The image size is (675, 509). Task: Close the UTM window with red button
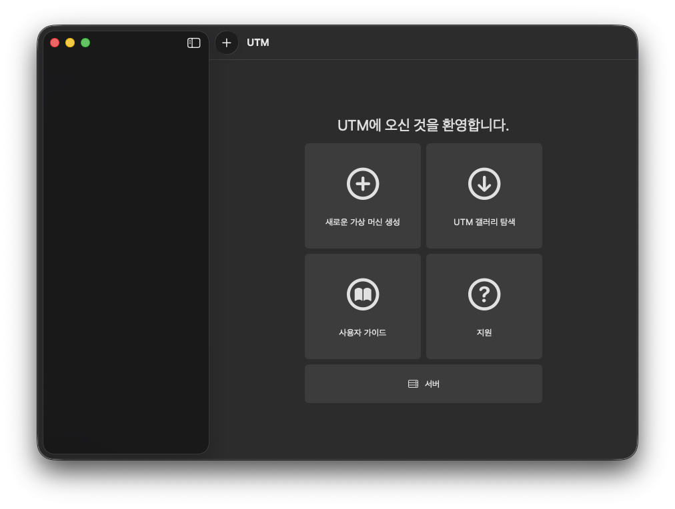coord(55,43)
